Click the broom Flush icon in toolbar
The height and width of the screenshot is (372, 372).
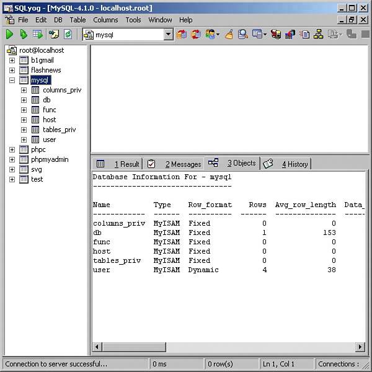(x=229, y=35)
